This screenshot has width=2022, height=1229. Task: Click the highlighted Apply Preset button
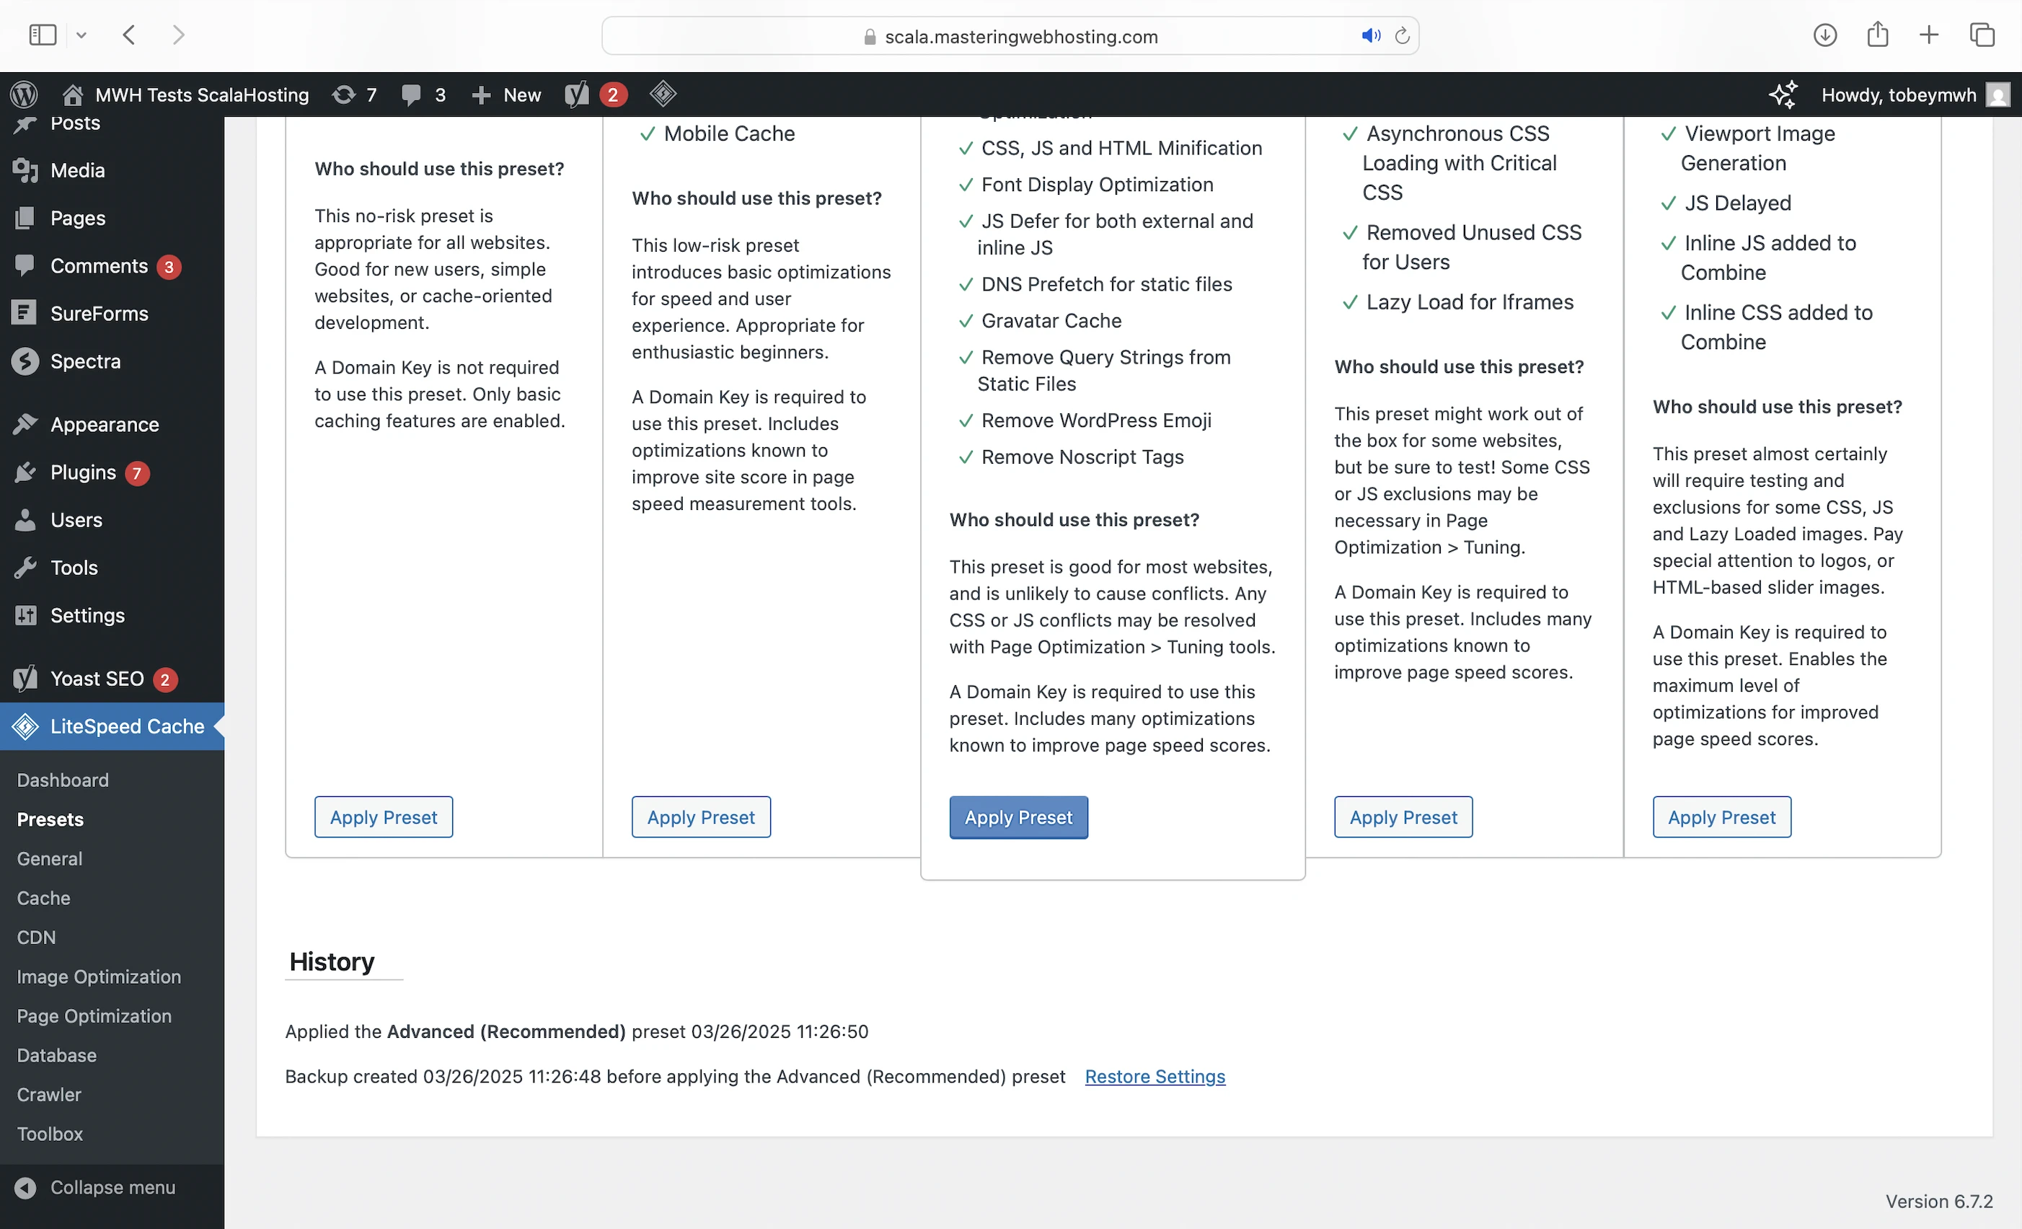click(x=1017, y=817)
